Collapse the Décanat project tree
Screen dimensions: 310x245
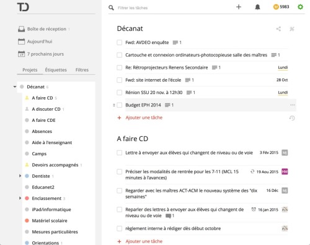tap(15, 87)
